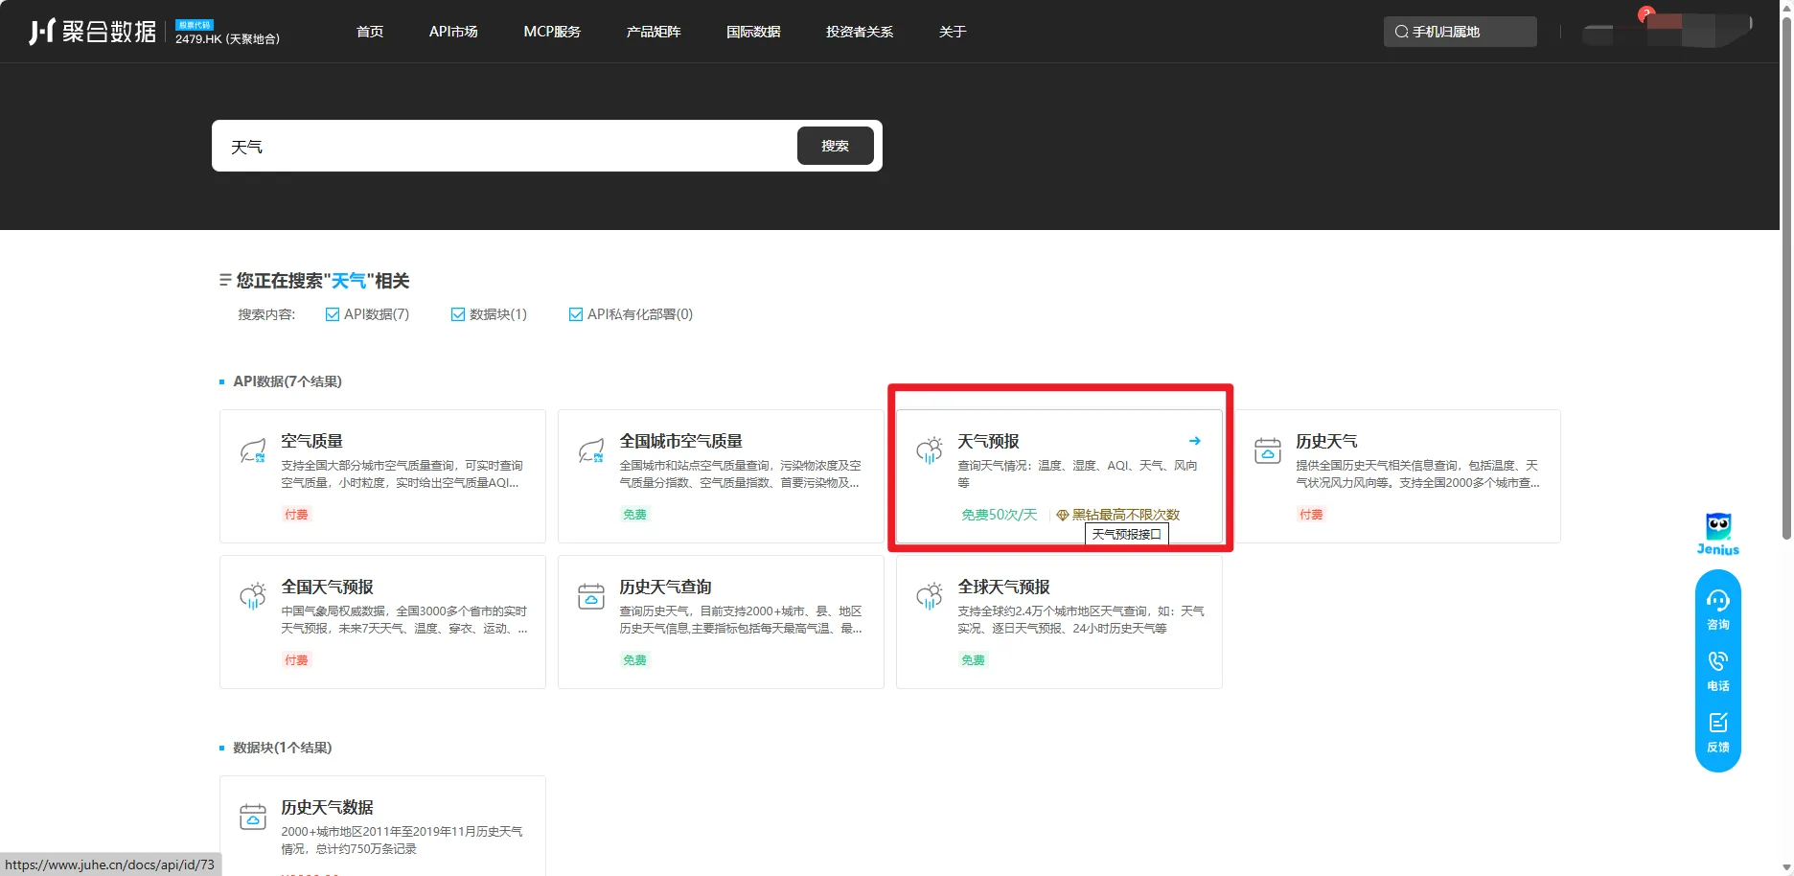Click the blurred user avatar area in header
This screenshot has height=876, width=1794.
[1667, 32]
